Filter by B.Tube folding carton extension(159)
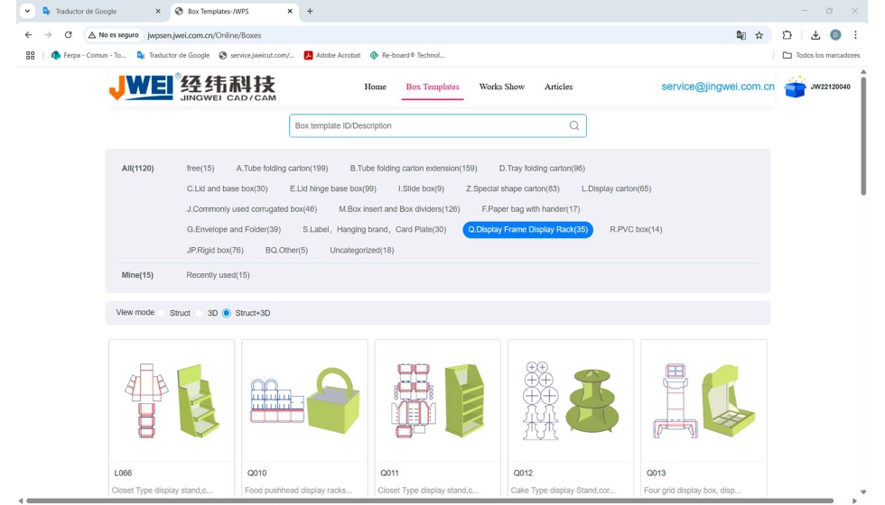885x505 pixels. click(414, 168)
